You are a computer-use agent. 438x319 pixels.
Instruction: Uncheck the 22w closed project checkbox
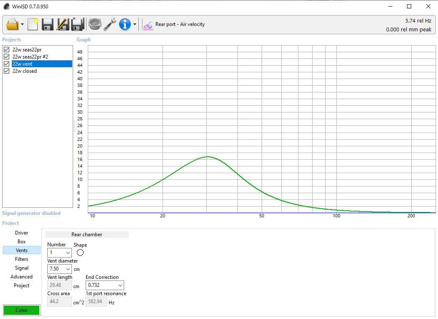tap(6, 71)
